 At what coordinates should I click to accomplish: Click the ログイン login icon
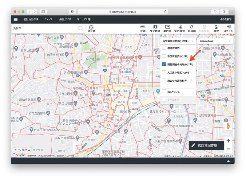point(228,29)
